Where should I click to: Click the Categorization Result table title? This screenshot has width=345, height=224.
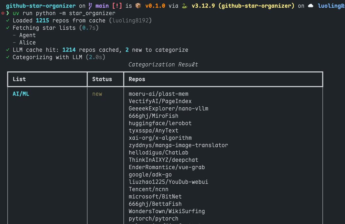(x=163, y=64)
